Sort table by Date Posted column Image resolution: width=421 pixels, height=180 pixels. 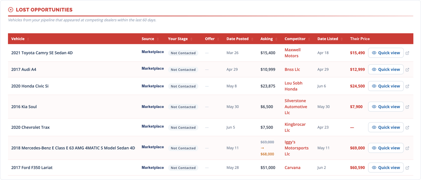click(x=240, y=39)
